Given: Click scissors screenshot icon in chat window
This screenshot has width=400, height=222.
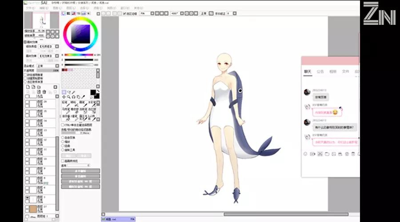Looking at the screenshot, I should [x=320, y=154].
